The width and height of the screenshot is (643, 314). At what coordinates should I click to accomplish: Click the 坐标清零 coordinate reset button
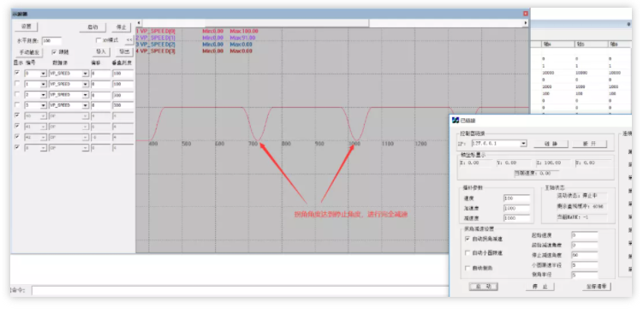pos(596,287)
